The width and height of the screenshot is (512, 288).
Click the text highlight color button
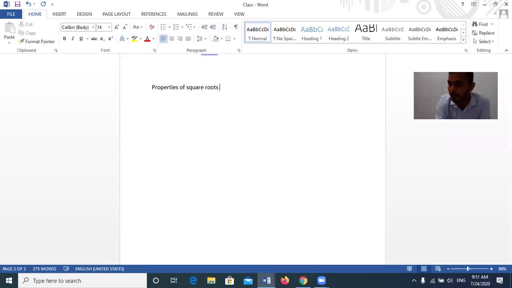point(134,39)
